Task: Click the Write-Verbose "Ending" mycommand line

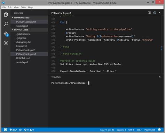Action: (x=100, y=36)
